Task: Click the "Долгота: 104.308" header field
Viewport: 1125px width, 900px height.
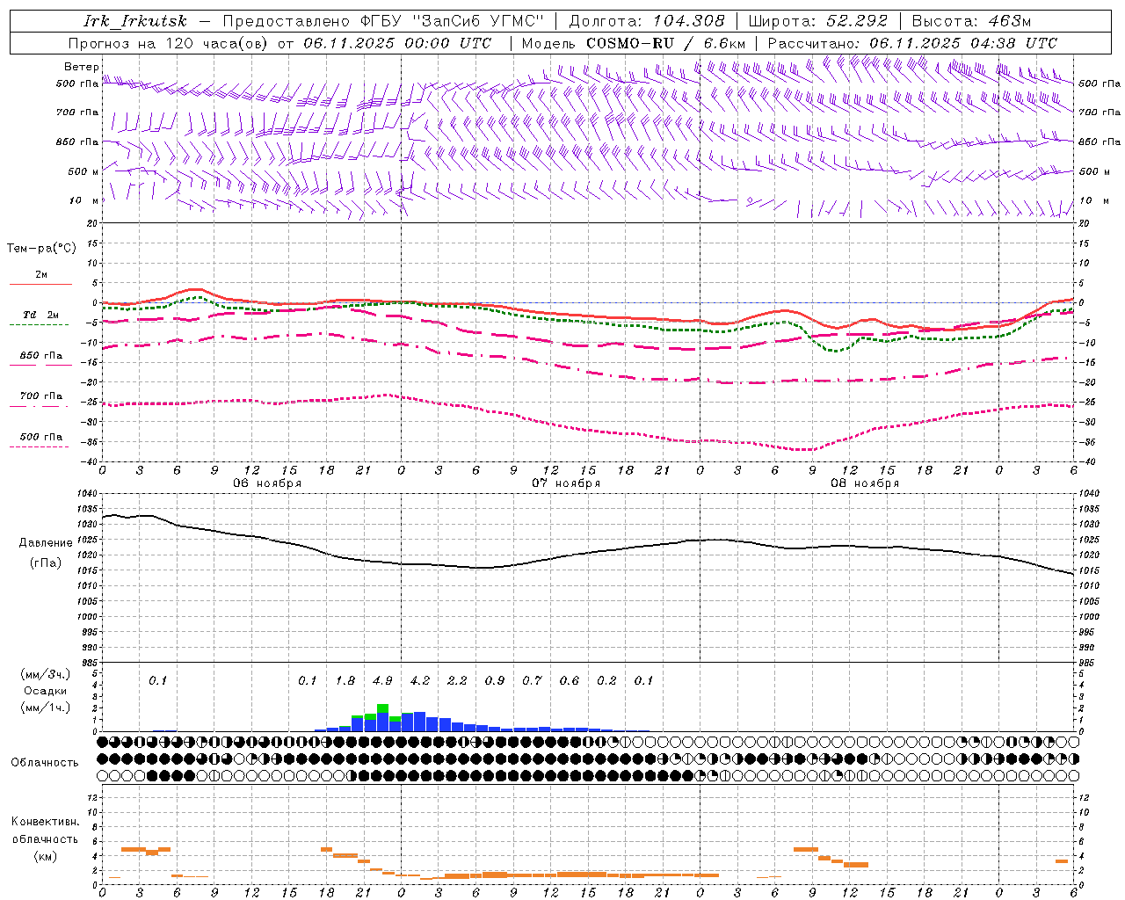Action: point(647,21)
